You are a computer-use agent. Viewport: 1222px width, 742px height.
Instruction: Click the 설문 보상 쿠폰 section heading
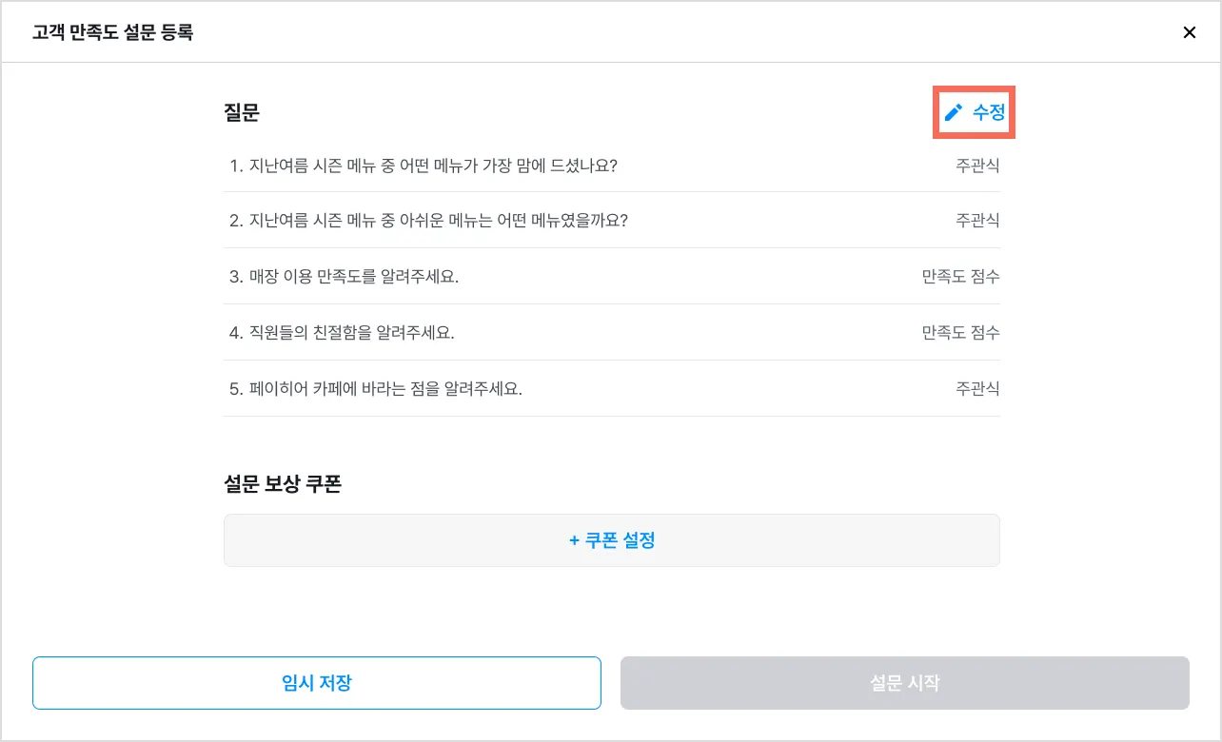tap(283, 483)
